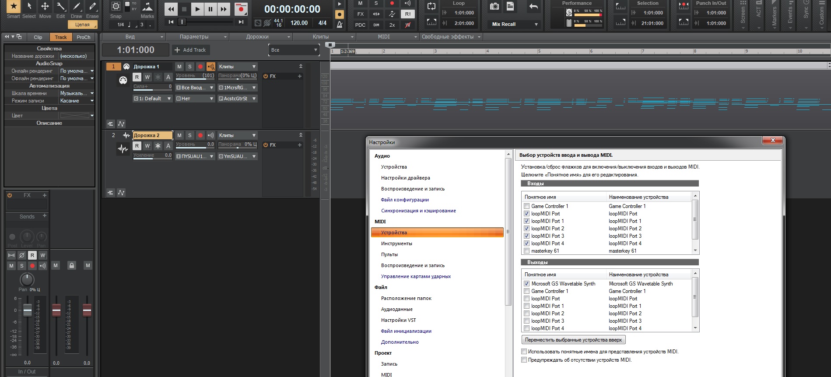Arm record on Дорожка 2
Viewport: 831px width, 377px height.
pyautogui.click(x=200, y=135)
